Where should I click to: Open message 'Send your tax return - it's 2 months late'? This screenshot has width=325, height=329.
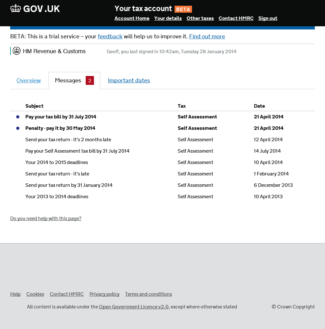tap(68, 140)
